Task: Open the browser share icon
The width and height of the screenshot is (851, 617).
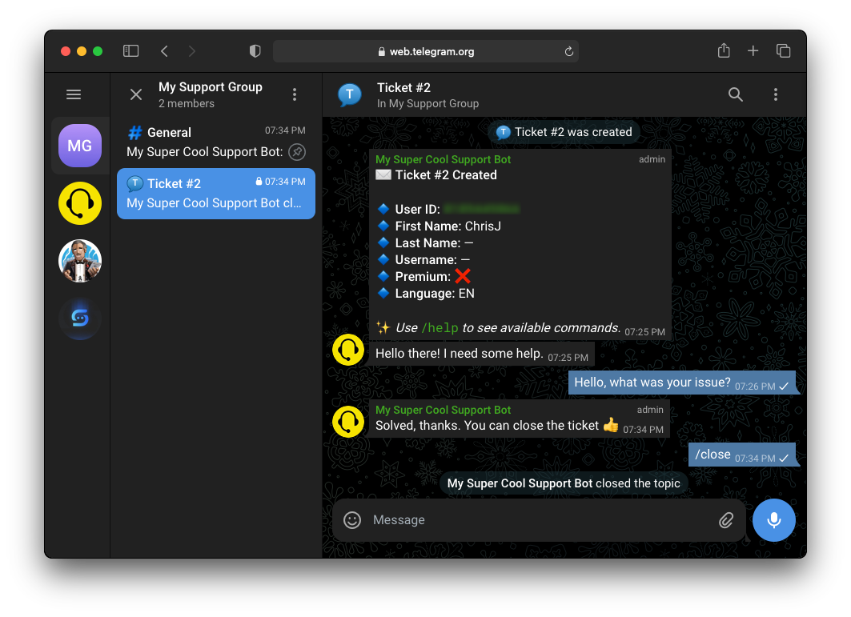Action: pyautogui.click(x=724, y=50)
